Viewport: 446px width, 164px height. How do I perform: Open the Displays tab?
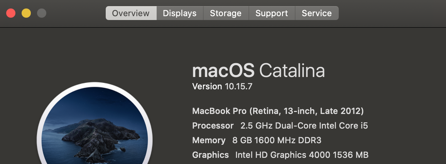pos(179,13)
